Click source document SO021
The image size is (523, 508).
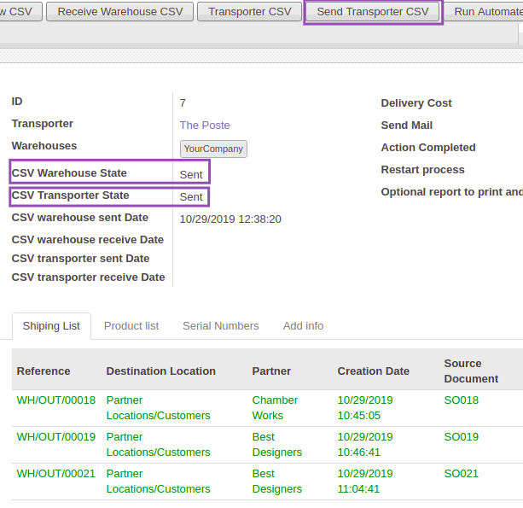tap(462, 474)
